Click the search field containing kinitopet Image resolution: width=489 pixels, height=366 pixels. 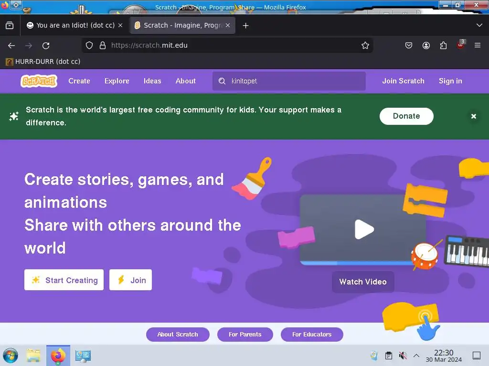pos(289,81)
